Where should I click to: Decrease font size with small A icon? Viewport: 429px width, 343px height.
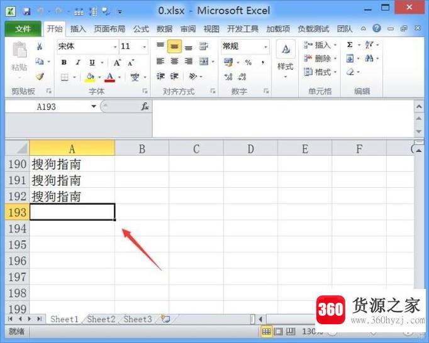pyautogui.click(x=131, y=63)
